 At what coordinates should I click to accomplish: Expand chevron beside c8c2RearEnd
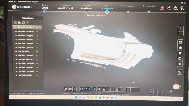coord(16,51)
